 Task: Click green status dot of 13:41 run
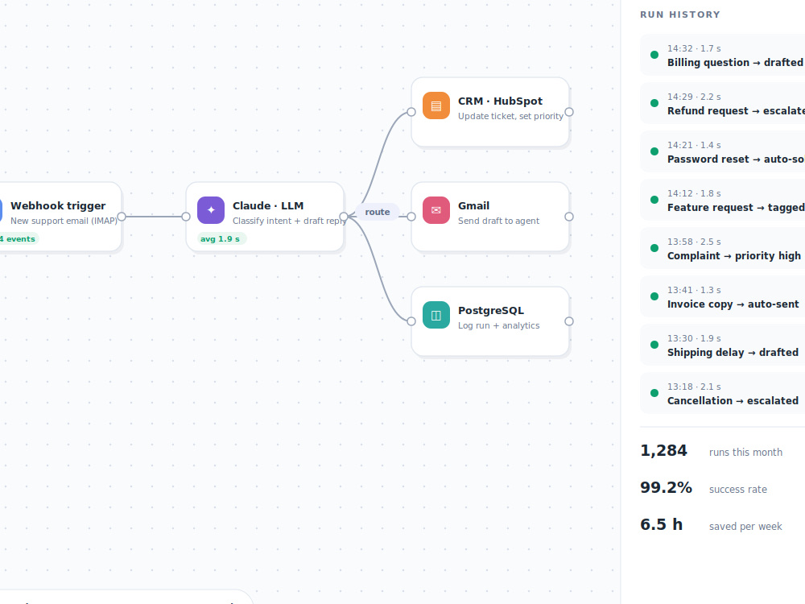[654, 296]
